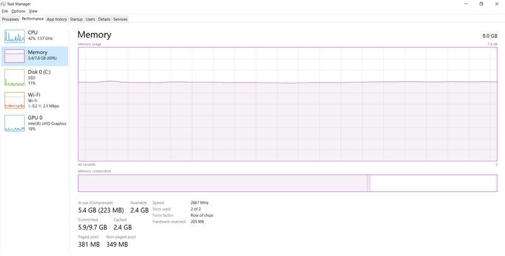Click the 'Intel(R) UHD Graphics' text
505x256 pixels.
coord(47,124)
